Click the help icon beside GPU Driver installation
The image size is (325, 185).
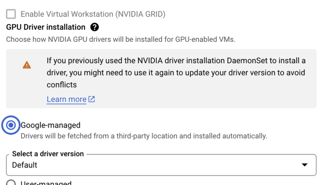(94, 27)
